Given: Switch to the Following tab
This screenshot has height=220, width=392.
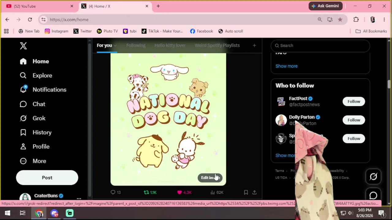Looking at the screenshot, I should [136, 45].
